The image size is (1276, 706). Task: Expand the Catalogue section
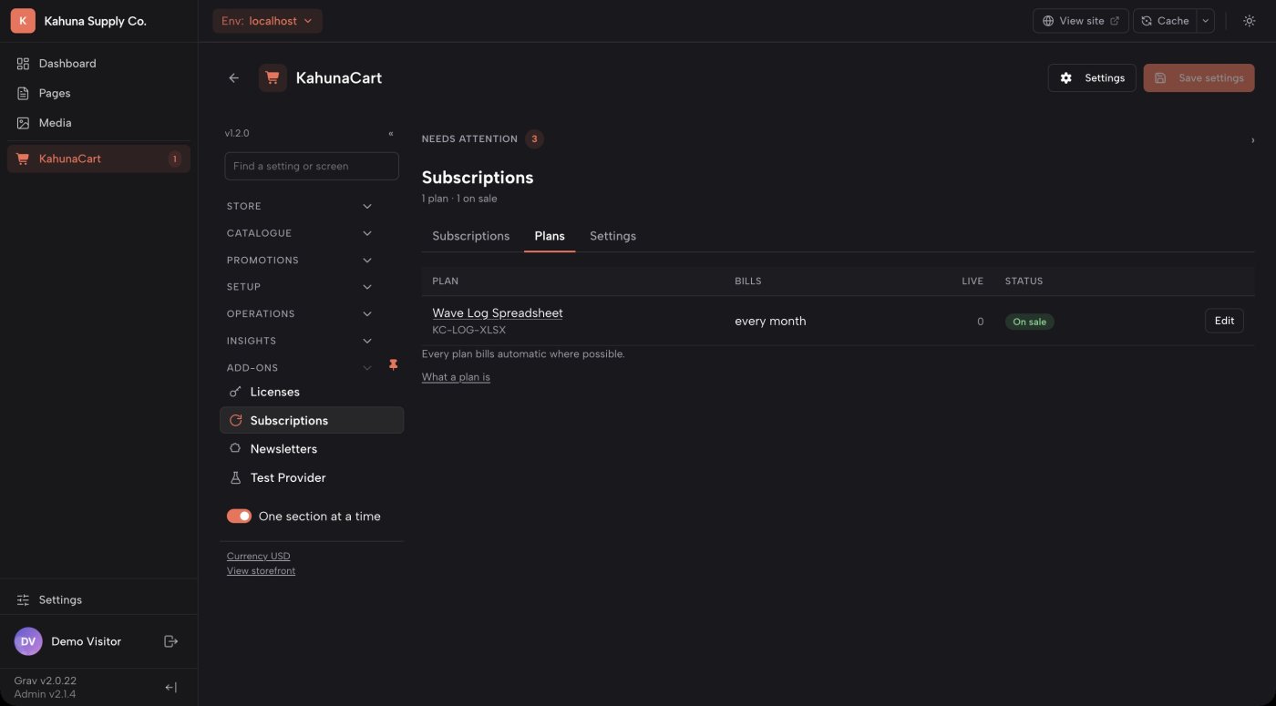300,233
